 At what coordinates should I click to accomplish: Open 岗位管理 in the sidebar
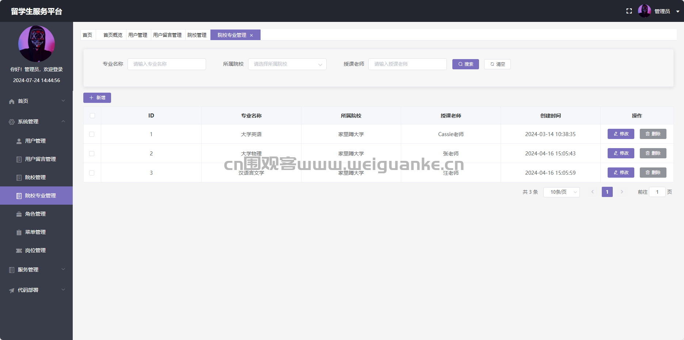36,250
